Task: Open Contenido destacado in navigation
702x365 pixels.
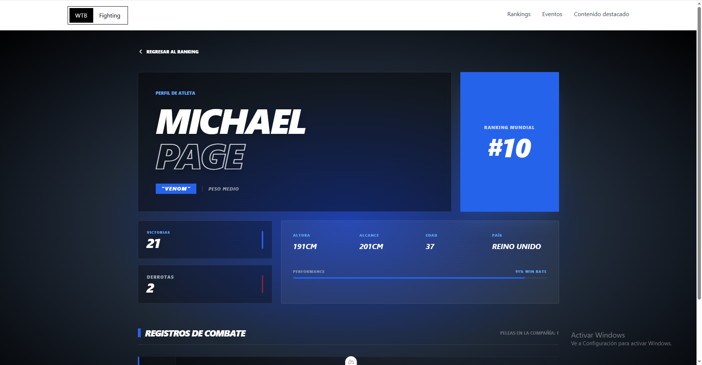Action: (601, 14)
